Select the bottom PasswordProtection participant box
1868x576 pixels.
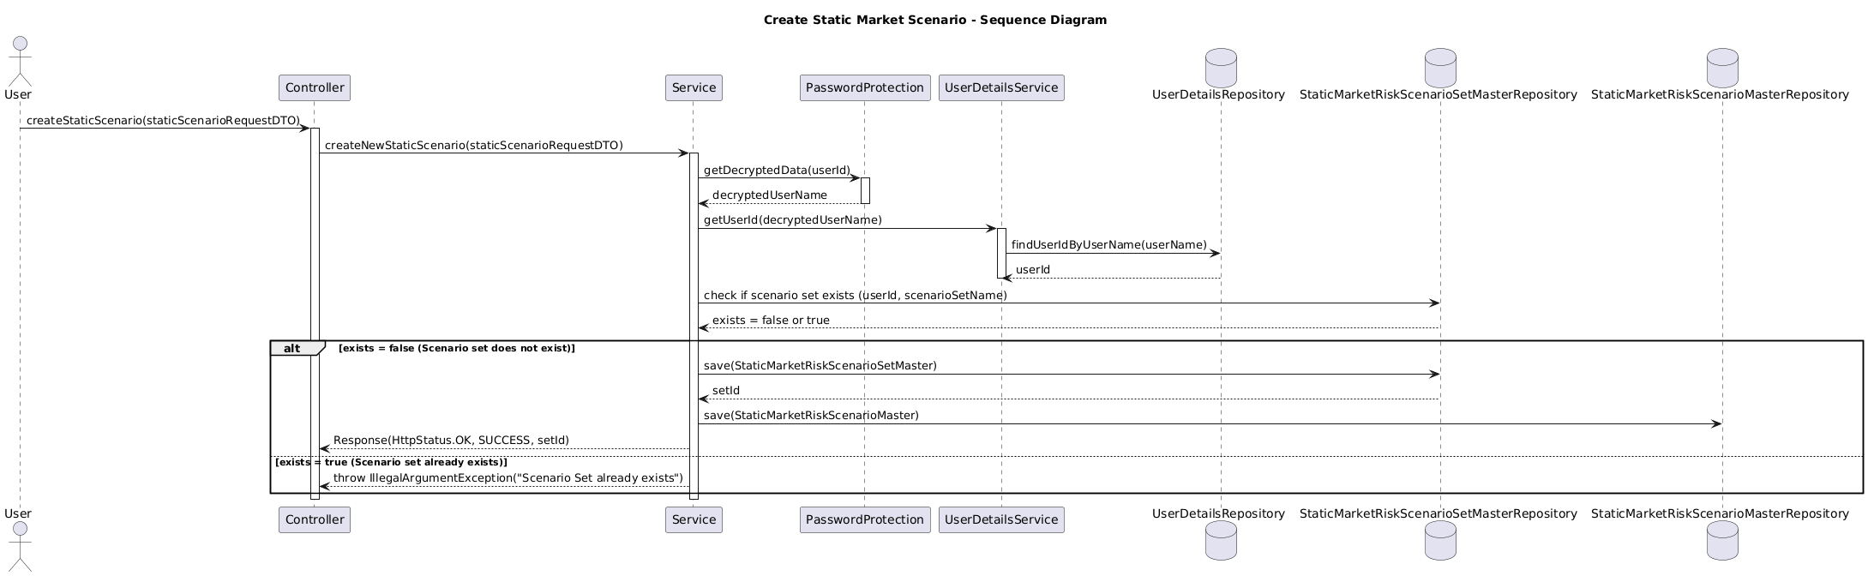tap(865, 519)
